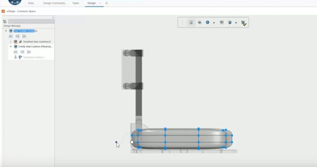Open the Tasks tab

[76, 3]
